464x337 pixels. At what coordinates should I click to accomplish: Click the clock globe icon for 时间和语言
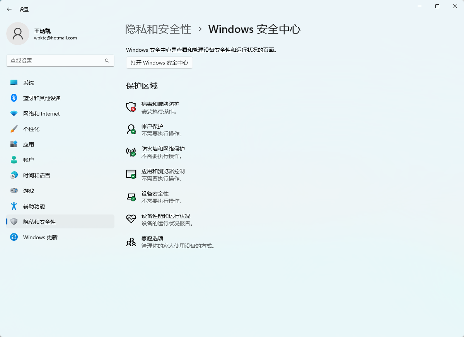(x=14, y=175)
